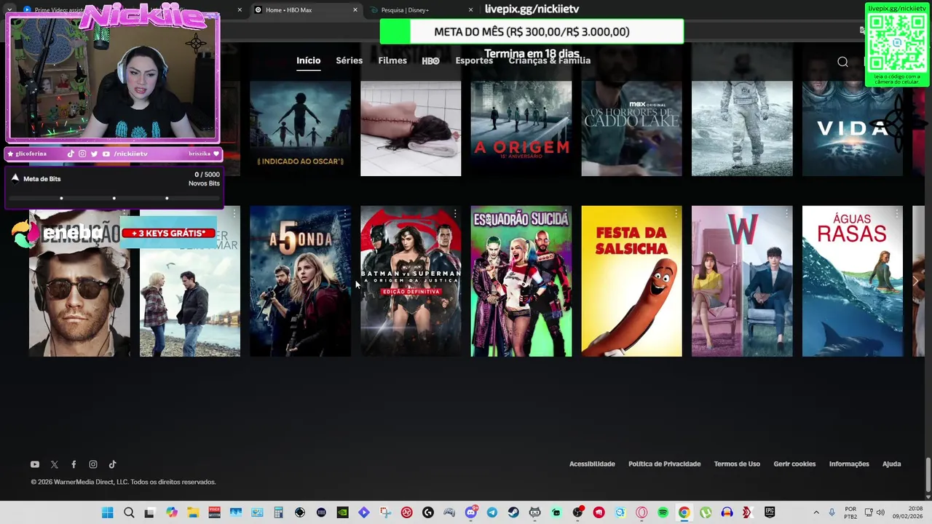Screen dimensions: 932x524
Task: Open Acessibilidade footer link
Action: coord(592,464)
